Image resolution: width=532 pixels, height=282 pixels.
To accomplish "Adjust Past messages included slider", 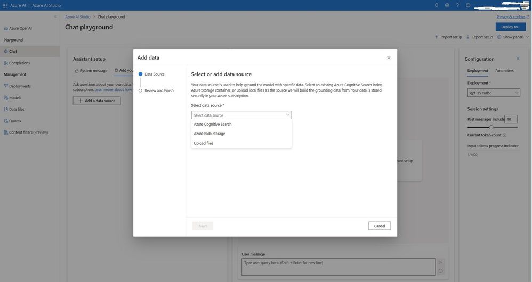I will [491, 127].
